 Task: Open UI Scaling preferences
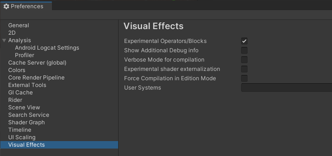click(22, 137)
